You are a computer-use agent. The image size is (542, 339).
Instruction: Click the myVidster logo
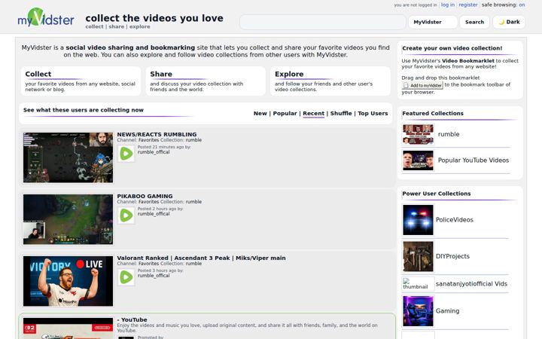pos(46,17)
